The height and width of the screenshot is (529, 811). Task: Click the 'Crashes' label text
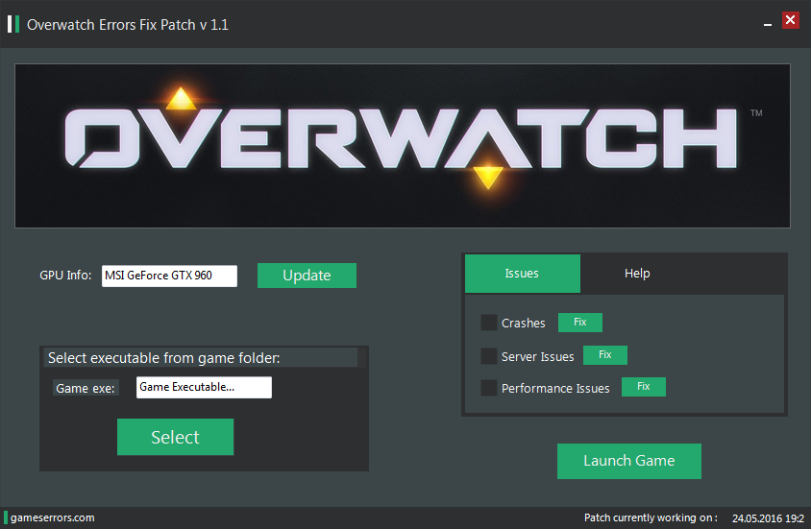tap(524, 323)
